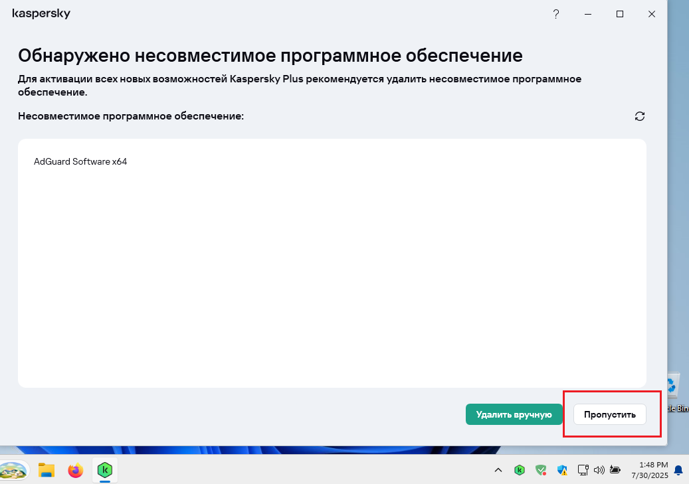Click the 'Удалить вручную' button
This screenshot has width=689, height=484.
coord(514,414)
